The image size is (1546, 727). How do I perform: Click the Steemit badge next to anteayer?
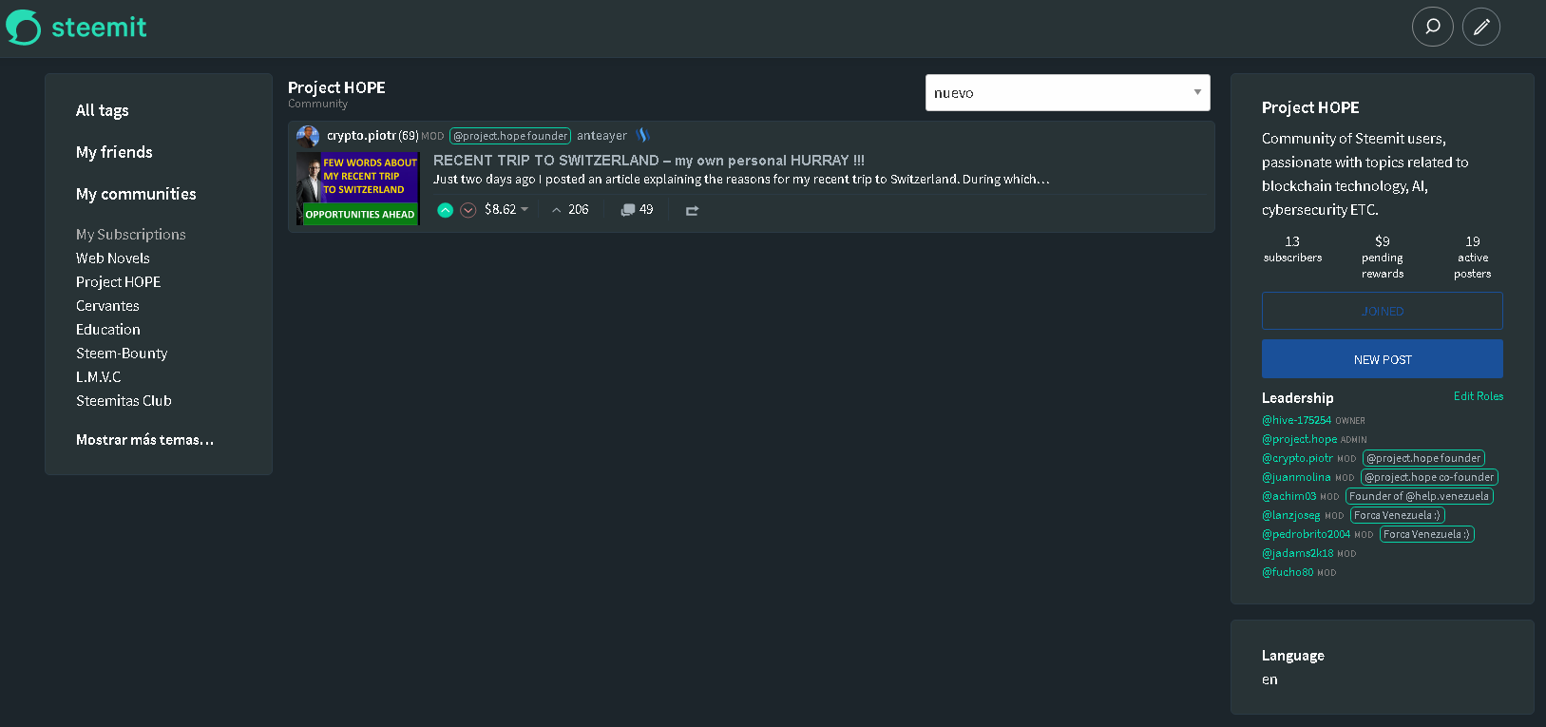642,136
